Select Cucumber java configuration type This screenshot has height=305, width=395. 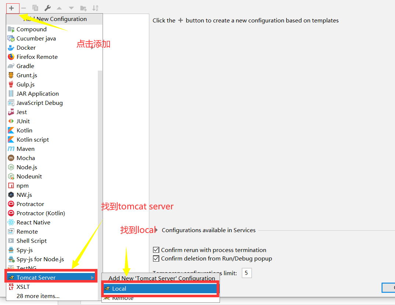click(54, 38)
